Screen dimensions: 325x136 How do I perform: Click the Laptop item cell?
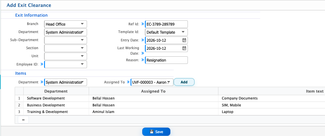(271, 112)
